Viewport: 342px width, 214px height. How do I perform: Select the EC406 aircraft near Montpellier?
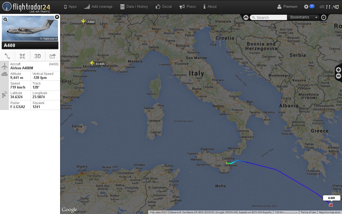pyautogui.click(x=92, y=63)
